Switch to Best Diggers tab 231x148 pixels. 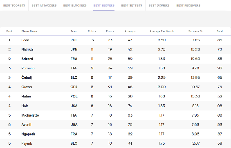pyautogui.click(x=159, y=6)
